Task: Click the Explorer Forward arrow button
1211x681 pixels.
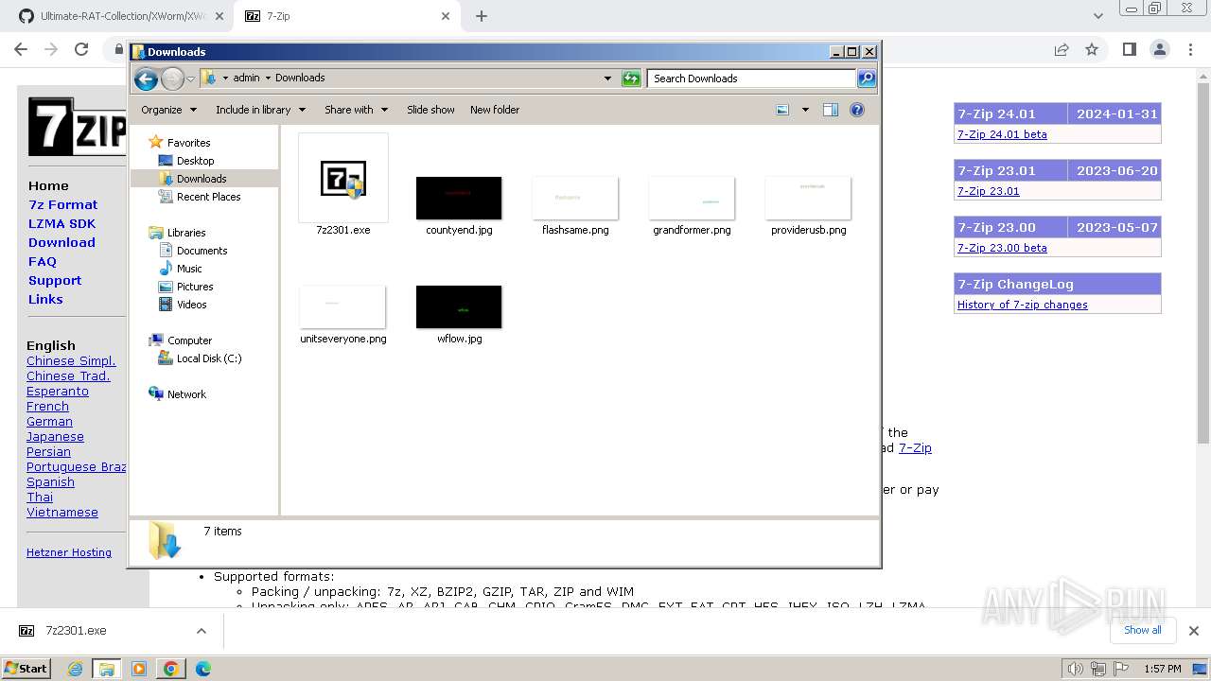Action: click(x=172, y=79)
